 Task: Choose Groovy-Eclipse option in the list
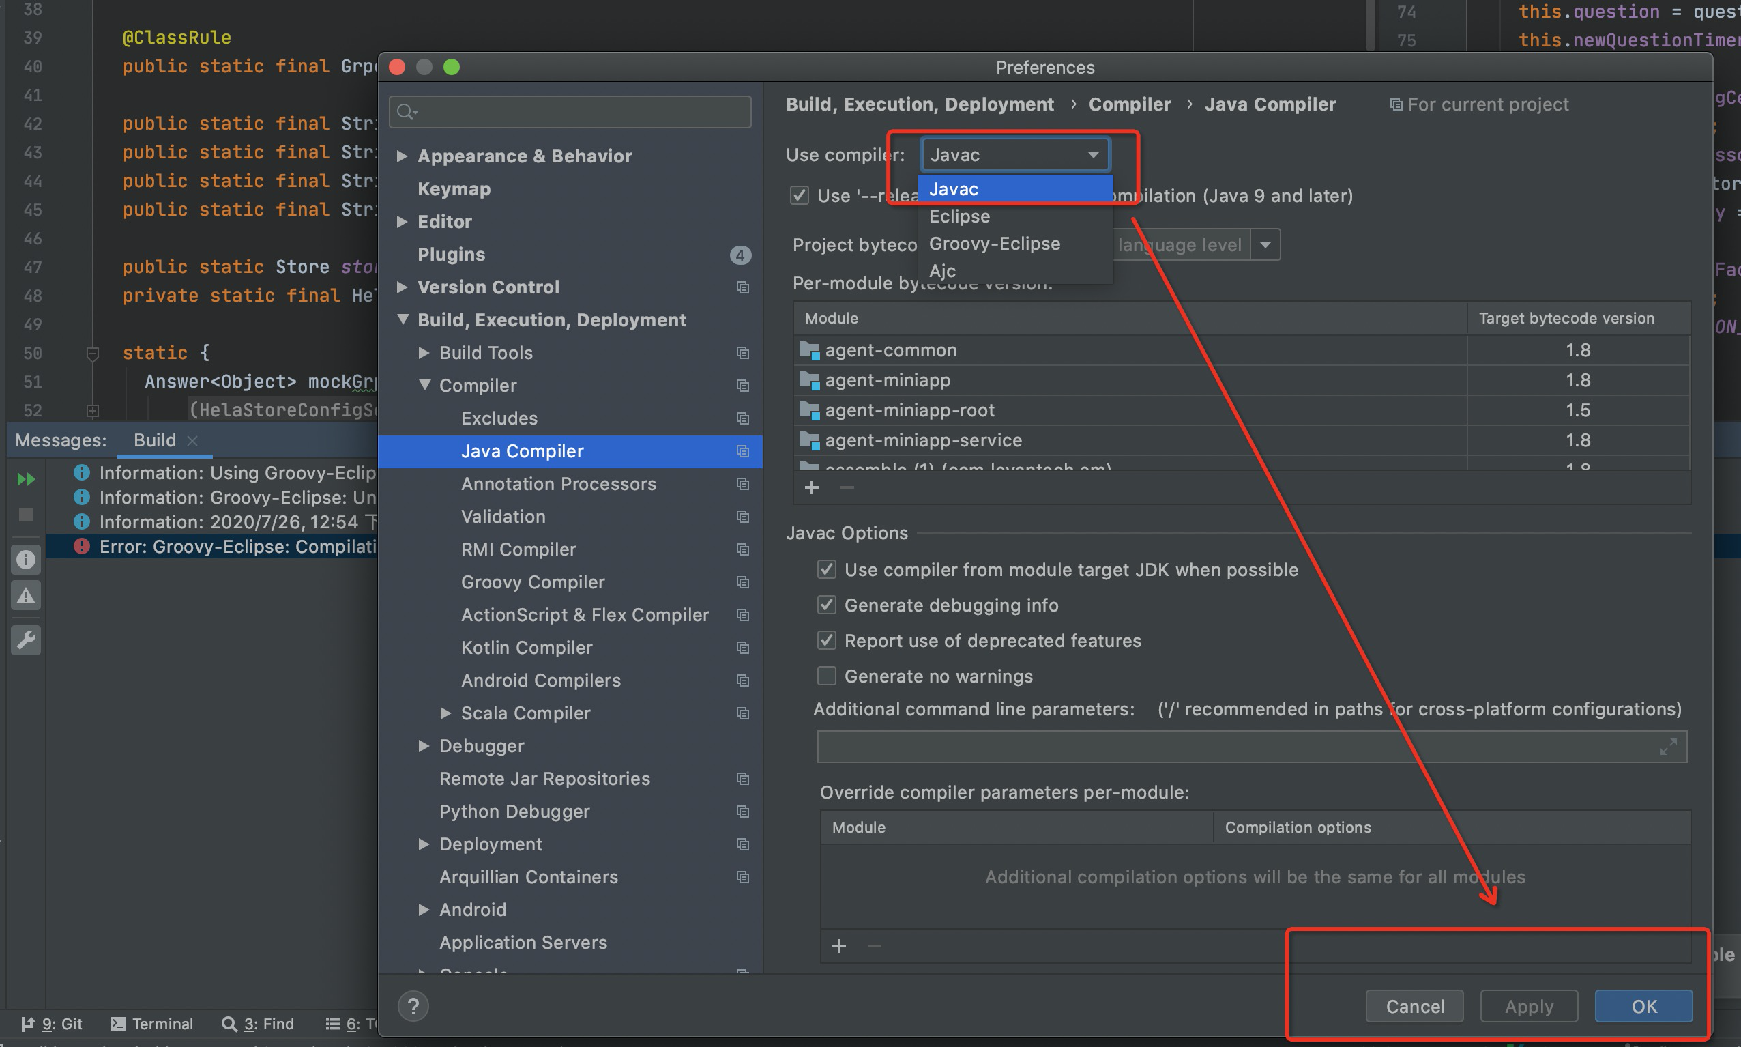pos(993,244)
